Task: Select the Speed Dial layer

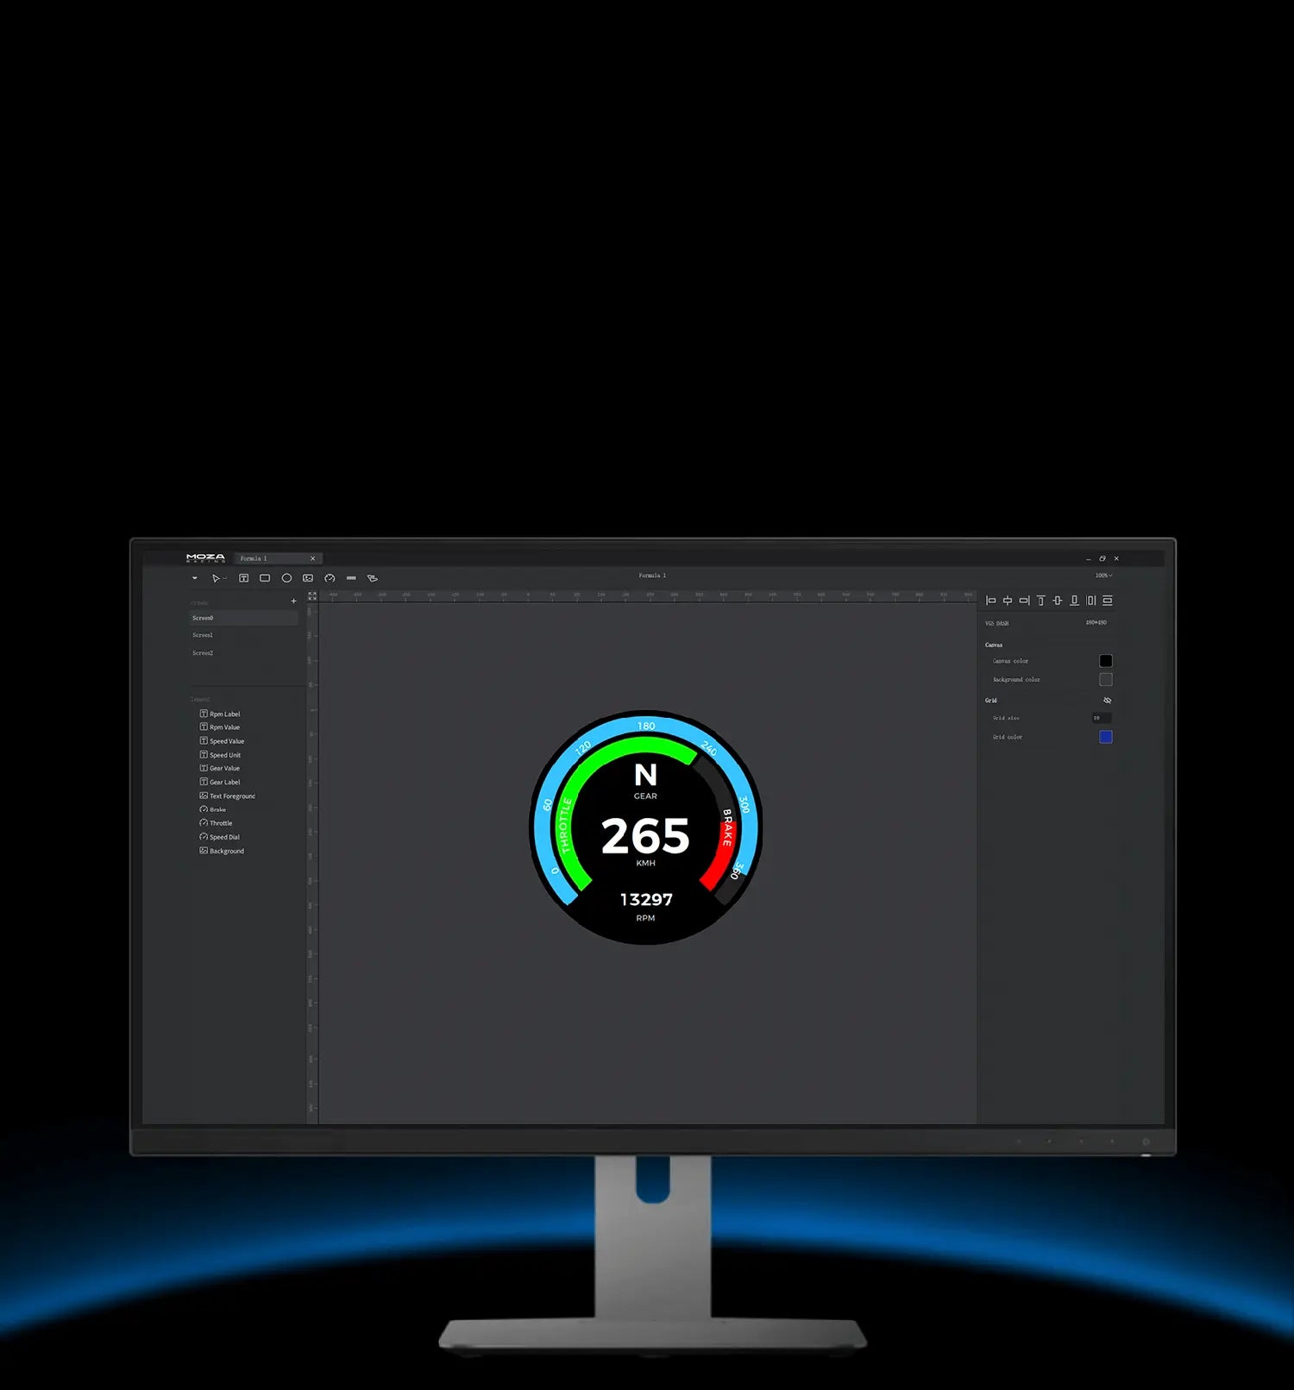Action: pyautogui.click(x=224, y=837)
